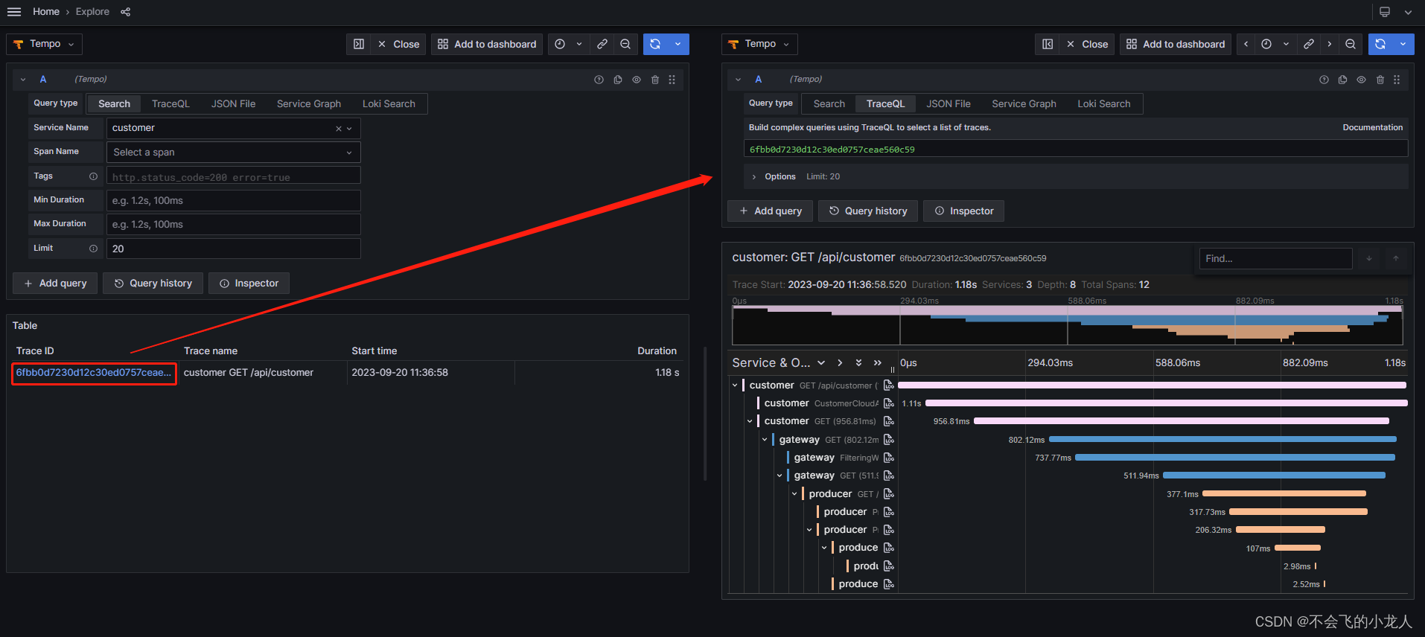Screen dimensions: 1425x637
Task: Open Inspector in left pane
Action: pos(249,284)
